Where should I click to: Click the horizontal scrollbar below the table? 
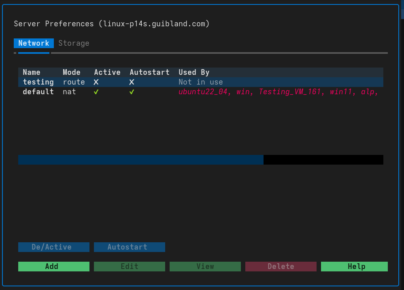[x=140, y=160]
